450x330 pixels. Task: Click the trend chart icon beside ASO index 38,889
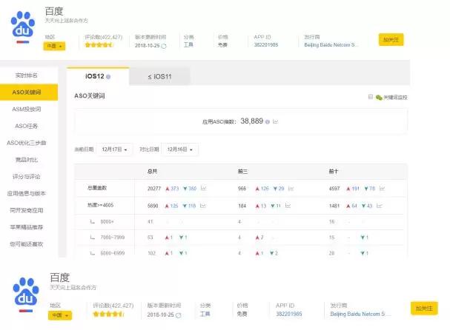click(275, 121)
